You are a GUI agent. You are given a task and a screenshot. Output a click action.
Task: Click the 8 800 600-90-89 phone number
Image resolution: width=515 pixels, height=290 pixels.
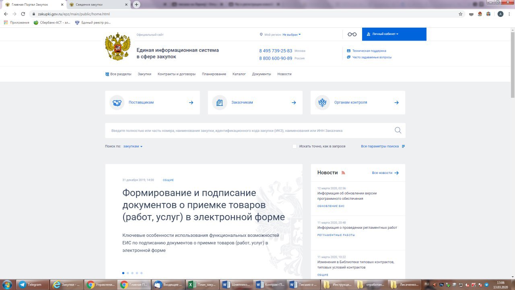[x=276, y=58]
